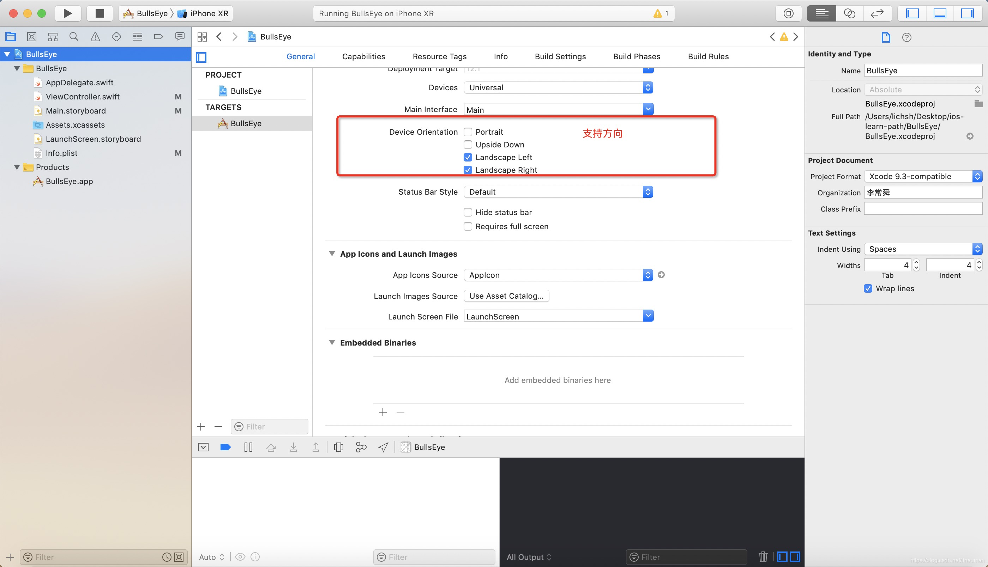Click the BullsEye target in project tree
This screenshot has width=988, height=567.
[x=246, y=123]
